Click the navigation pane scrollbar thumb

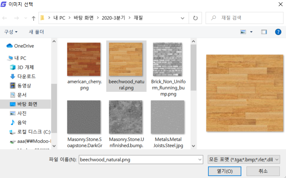(54, 108)
